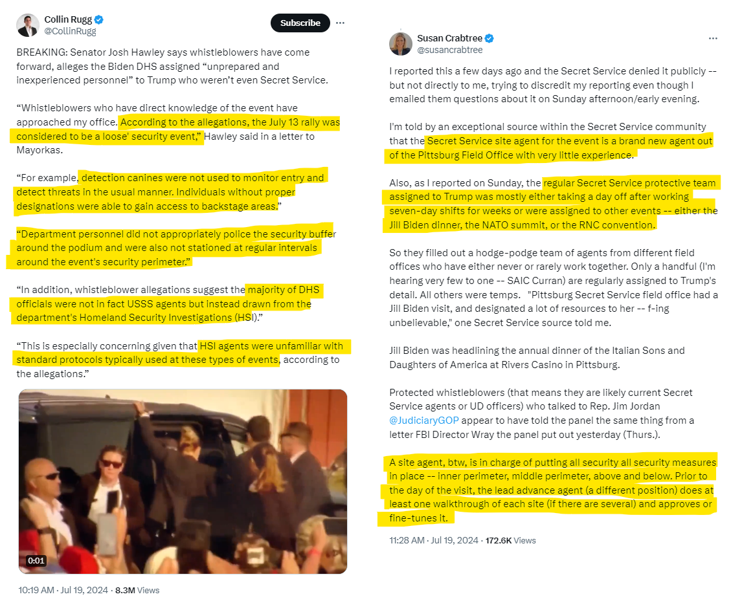Open the @CollinRugg handle
The height and width of the screenshot is (612, 731).
click(x=70, y=31)
